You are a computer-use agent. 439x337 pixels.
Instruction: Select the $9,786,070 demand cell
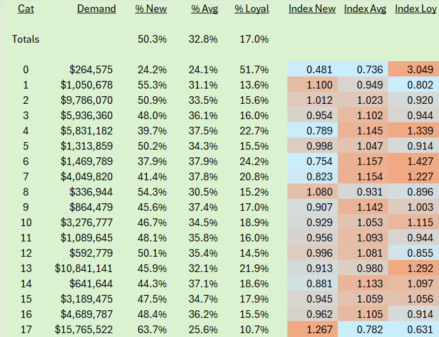click(x=87, y=100)
